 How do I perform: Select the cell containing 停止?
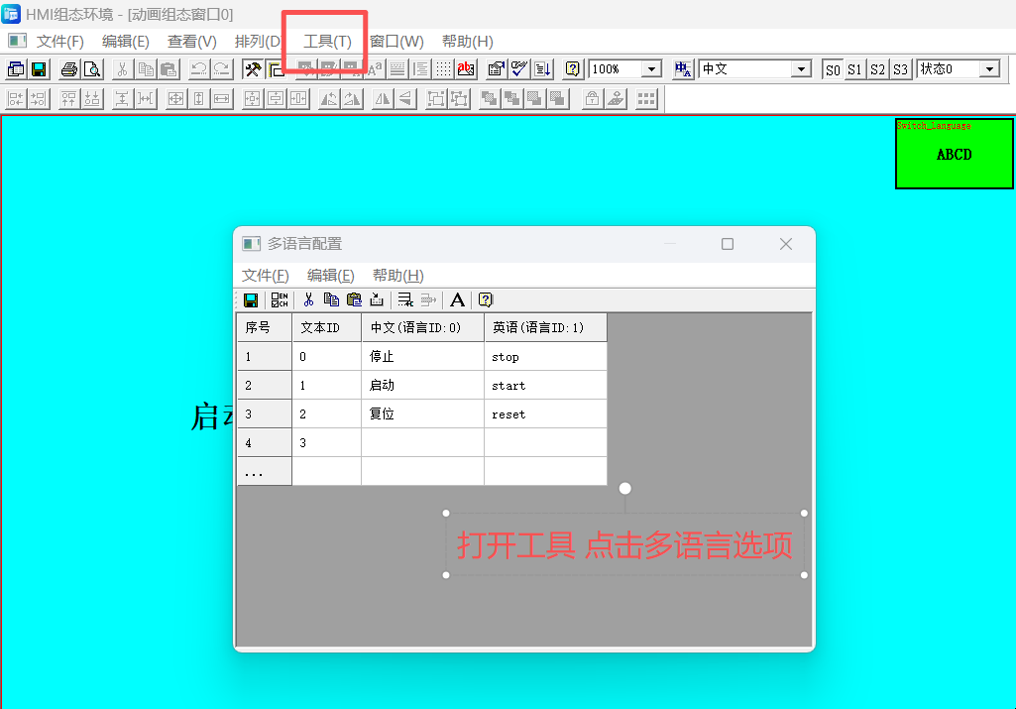click(422, 356)
